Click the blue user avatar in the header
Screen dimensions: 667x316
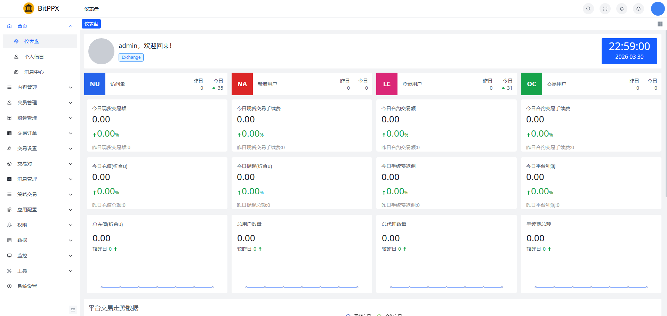tap(657, 9)
